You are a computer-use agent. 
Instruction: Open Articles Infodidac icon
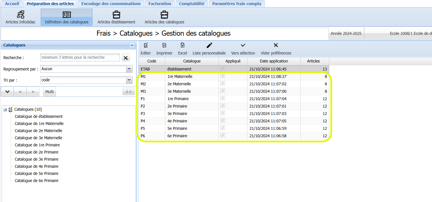(x=21, y=15)
